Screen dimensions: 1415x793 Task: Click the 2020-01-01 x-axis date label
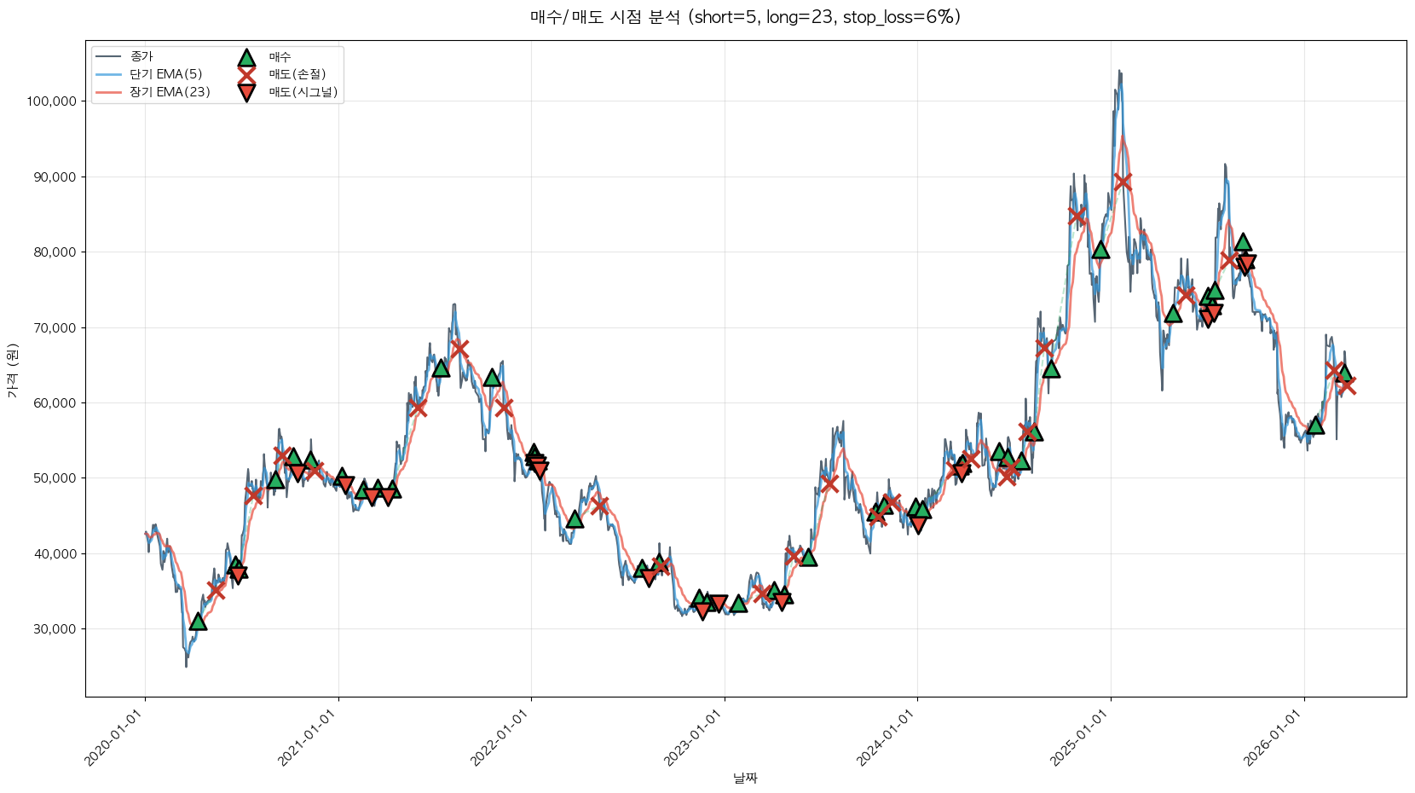coord(113,738)
